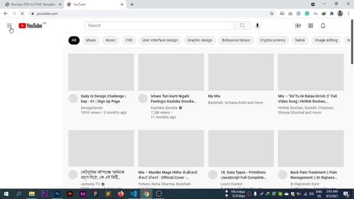Open the Jamuna TV video thumbnail

pos(101,148)
